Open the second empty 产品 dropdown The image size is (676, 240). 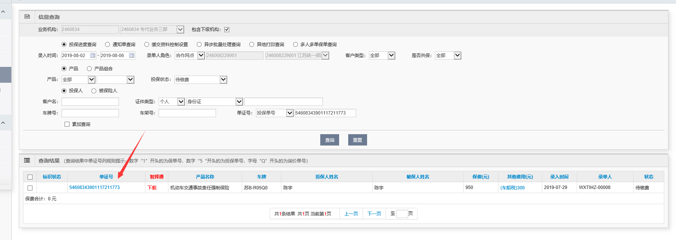point(116,80)
